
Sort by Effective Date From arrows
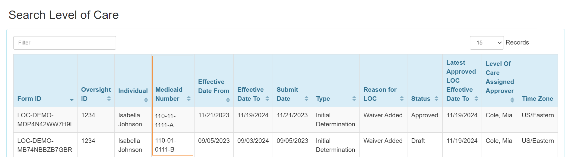point(228,100)
